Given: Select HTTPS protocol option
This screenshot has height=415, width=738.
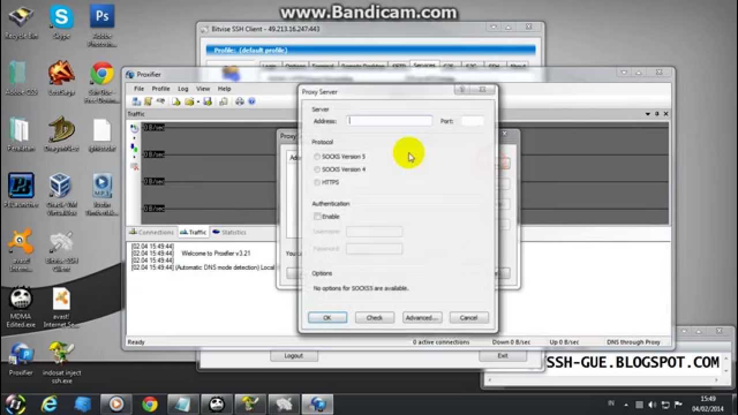Looking at the screenshot, I should coord(327,182).
